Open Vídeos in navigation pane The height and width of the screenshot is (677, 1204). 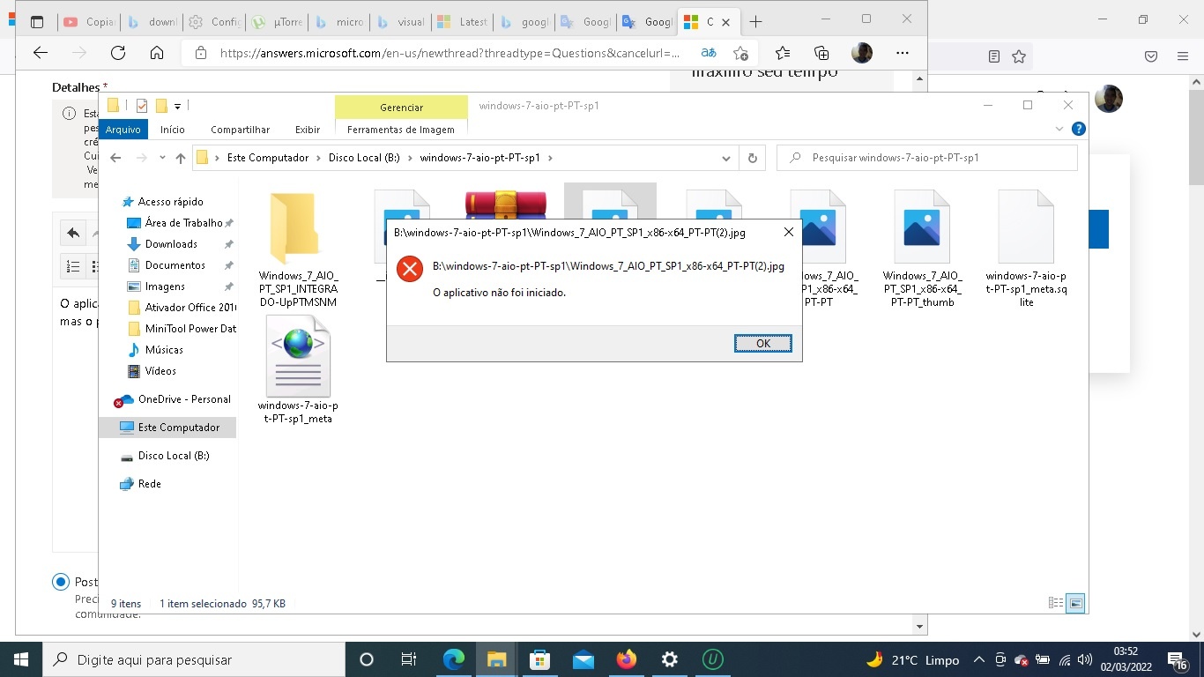click(x=160, y=371)
